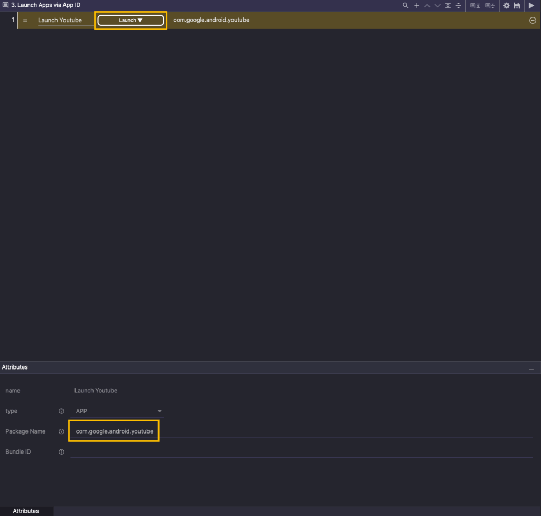
Task: Collapse all comments icon in toolbar
Action: coord(490,5)
